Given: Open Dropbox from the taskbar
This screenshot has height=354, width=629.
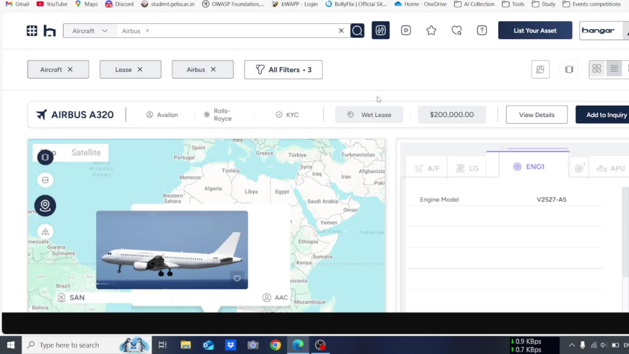Looking at the screenshot, I should [231, 345].
